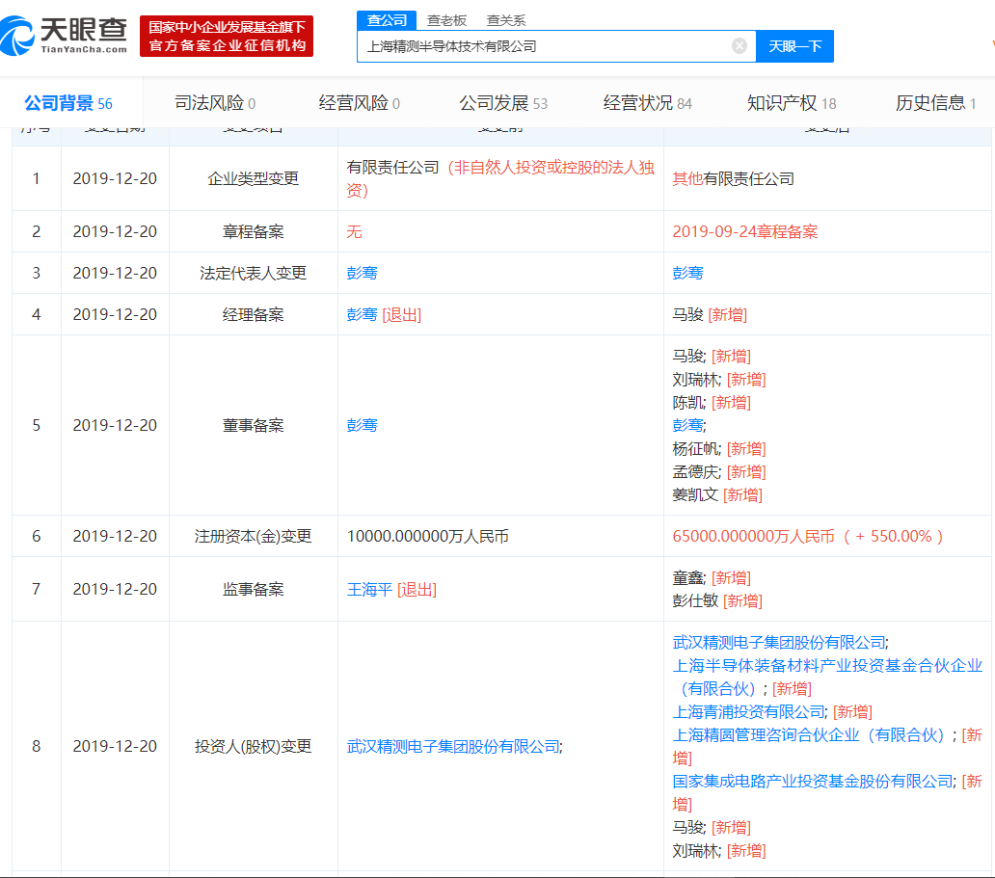This screenshot has height=878, width=995.
Task: View the 历史信息 section
Action: pyautogui.click(x=935, y=103)
